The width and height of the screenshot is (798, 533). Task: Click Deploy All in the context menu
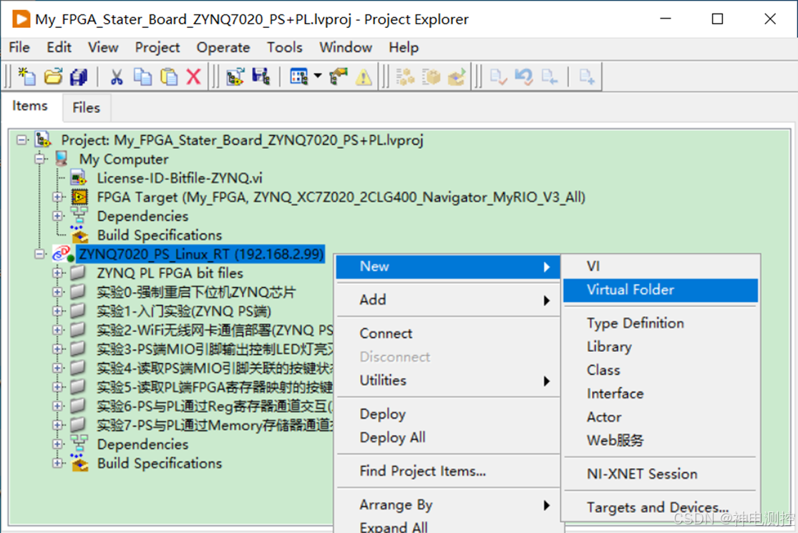point(447,437)
